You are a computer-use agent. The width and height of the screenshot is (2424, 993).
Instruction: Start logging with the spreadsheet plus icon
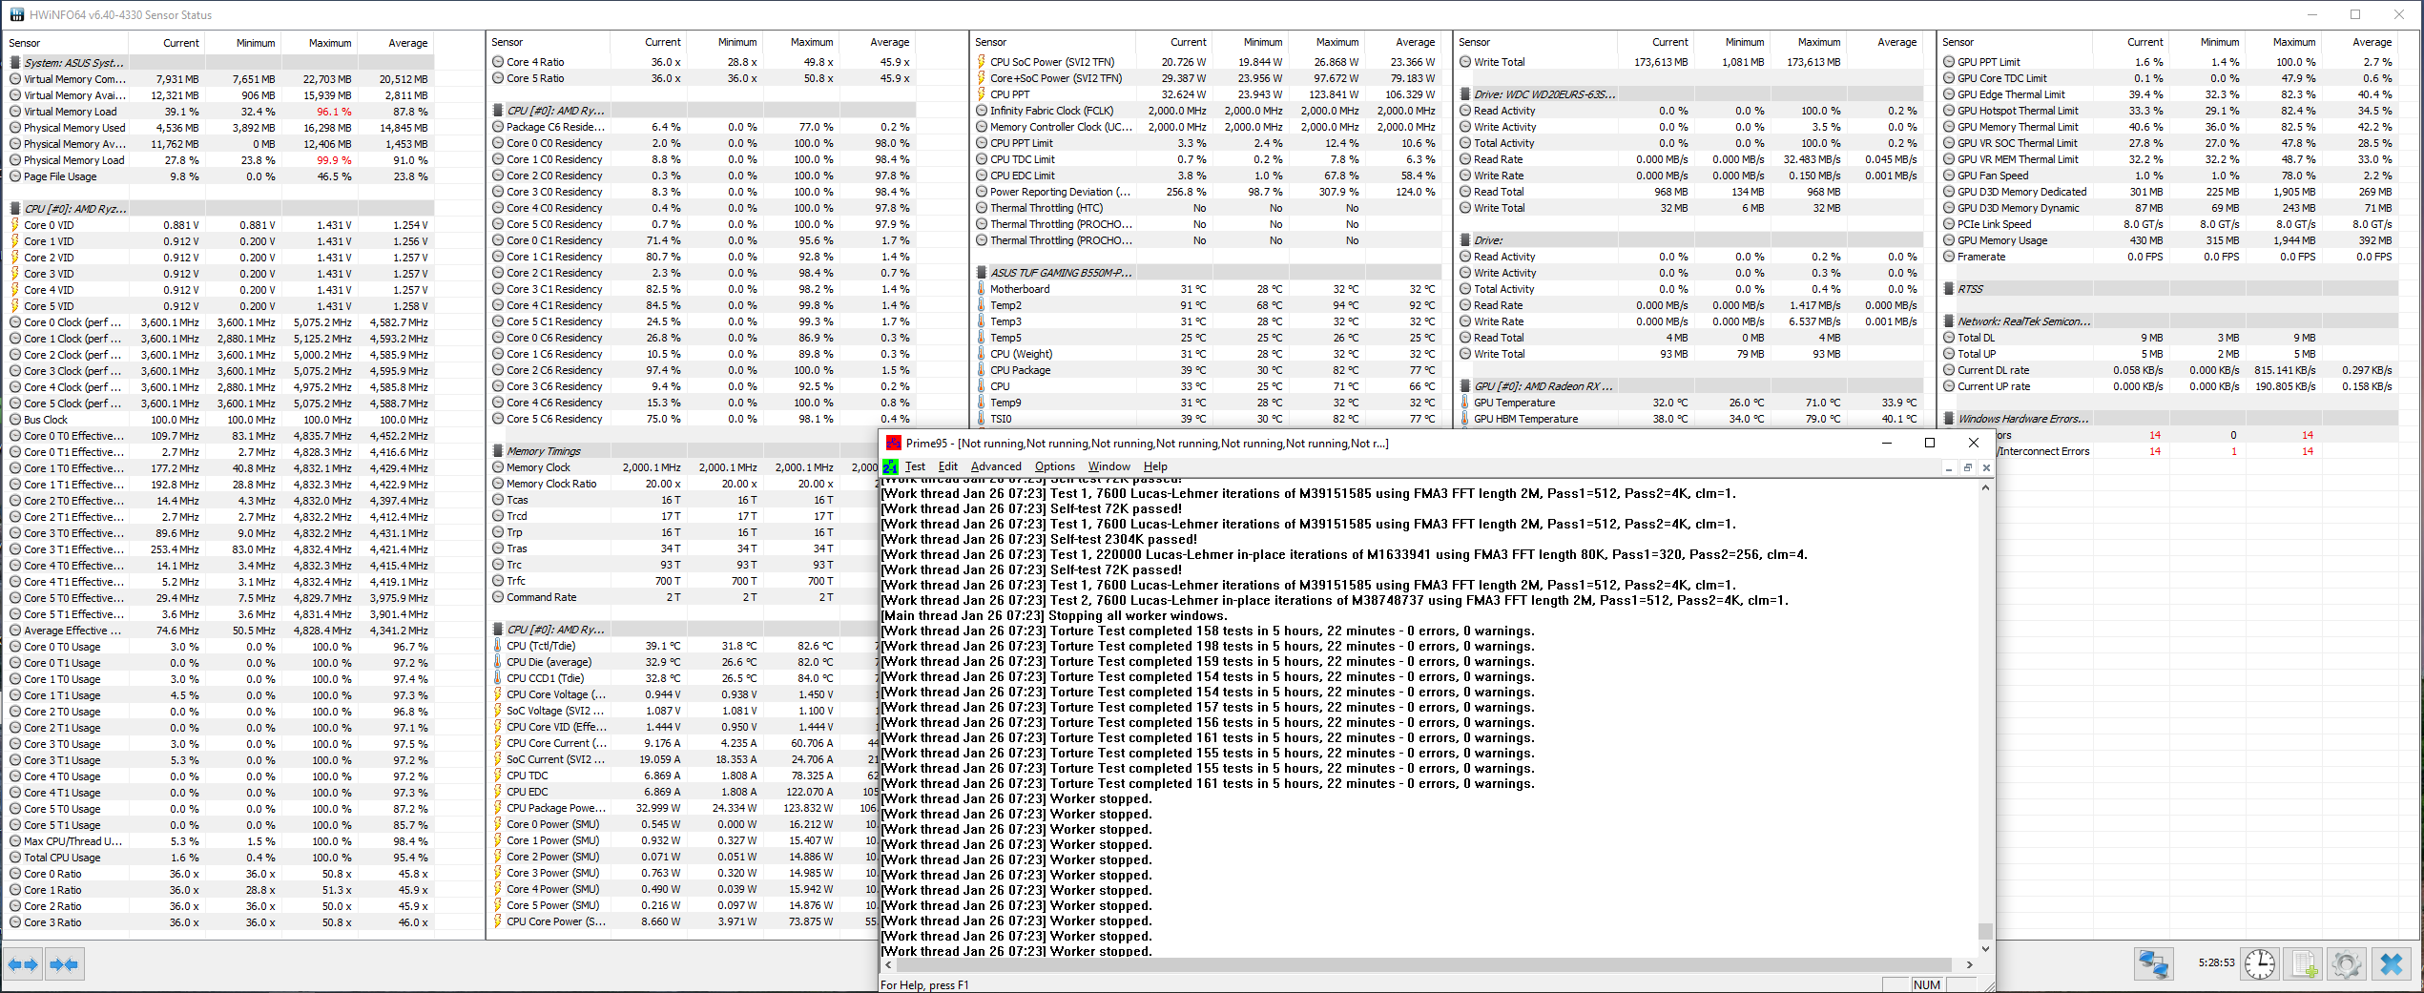coord(2304,964)
